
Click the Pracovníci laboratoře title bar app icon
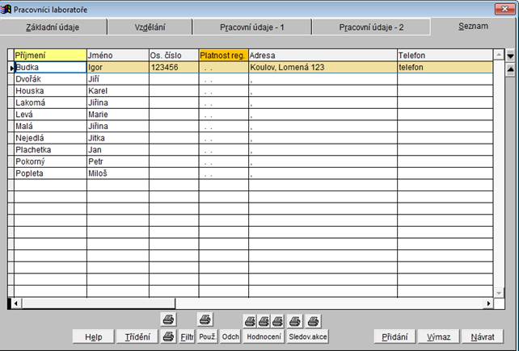7,9
